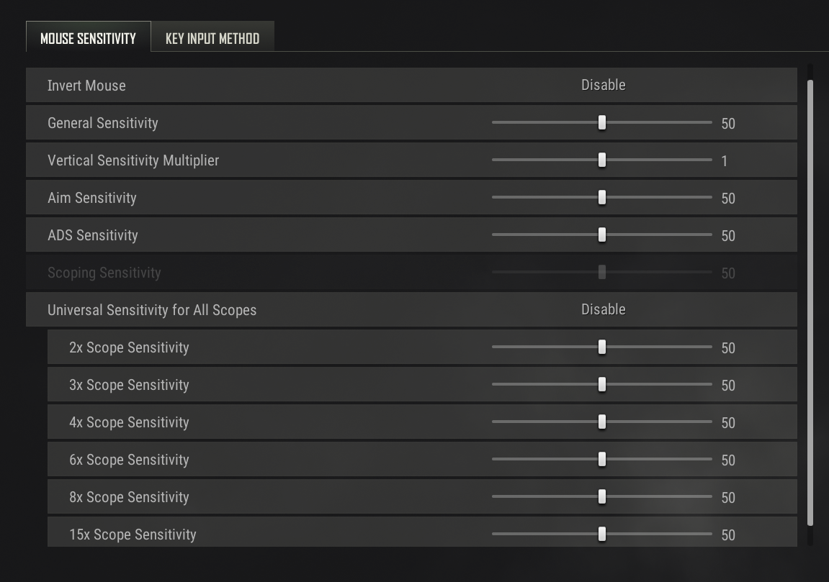Viewport: 829px width, 582px height.
Task: Click the Aim Sensitivity row label
Action: 91,198
